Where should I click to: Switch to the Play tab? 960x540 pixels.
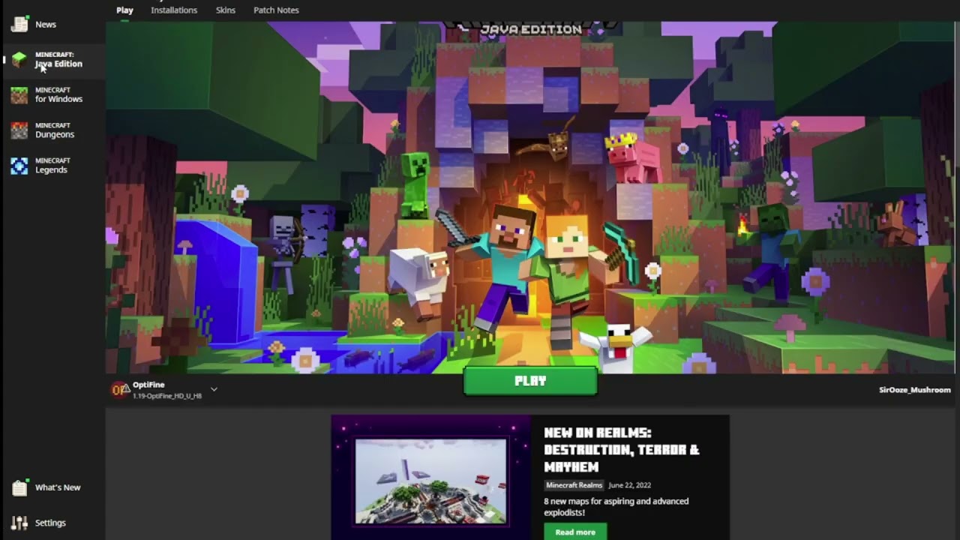pyautogui.click(x=124, y=10)
